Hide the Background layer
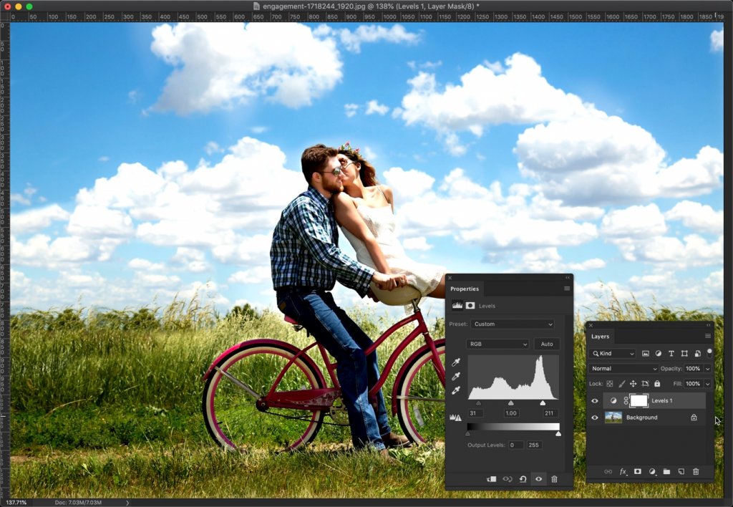The height and width of the screenshot is (507, 733). pyautogui.click(x=595, y=417)
